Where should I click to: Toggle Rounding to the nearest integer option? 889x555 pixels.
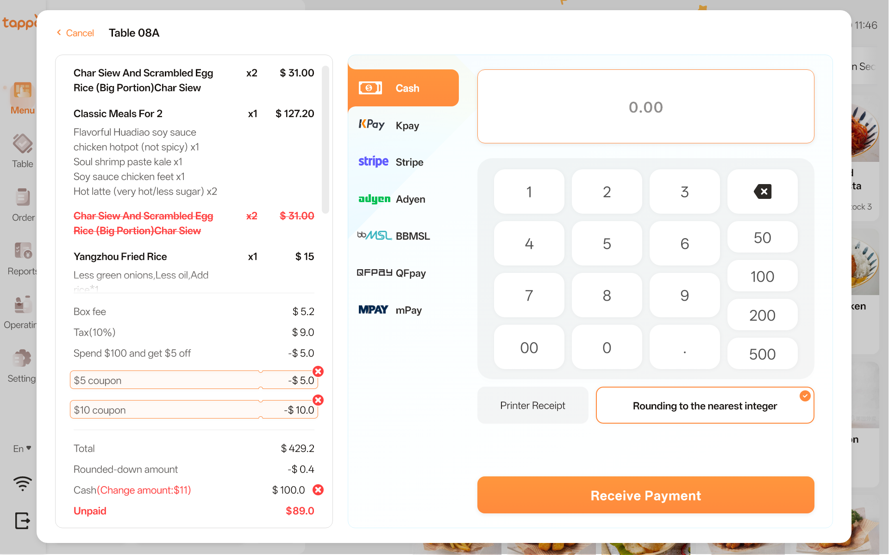(x=705, y=406)
